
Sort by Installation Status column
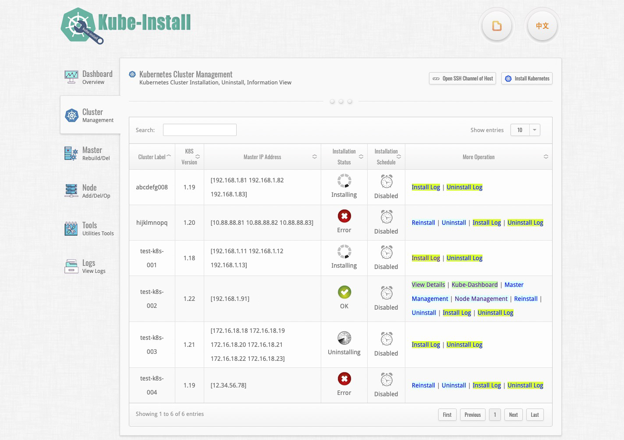[344, 157]
